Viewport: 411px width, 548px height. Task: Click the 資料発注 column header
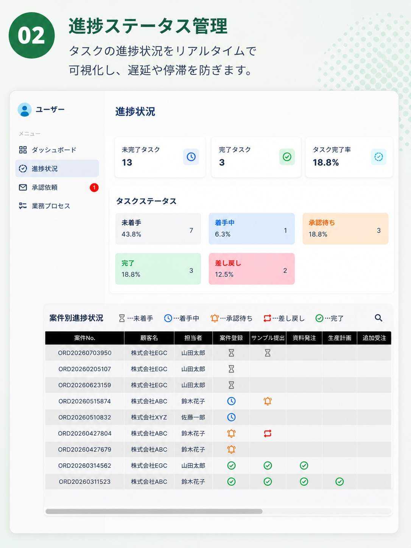[x=304, y=338]
